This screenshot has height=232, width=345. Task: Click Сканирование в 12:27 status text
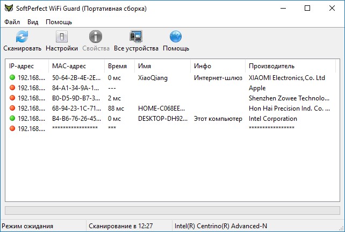coord(120,226)
